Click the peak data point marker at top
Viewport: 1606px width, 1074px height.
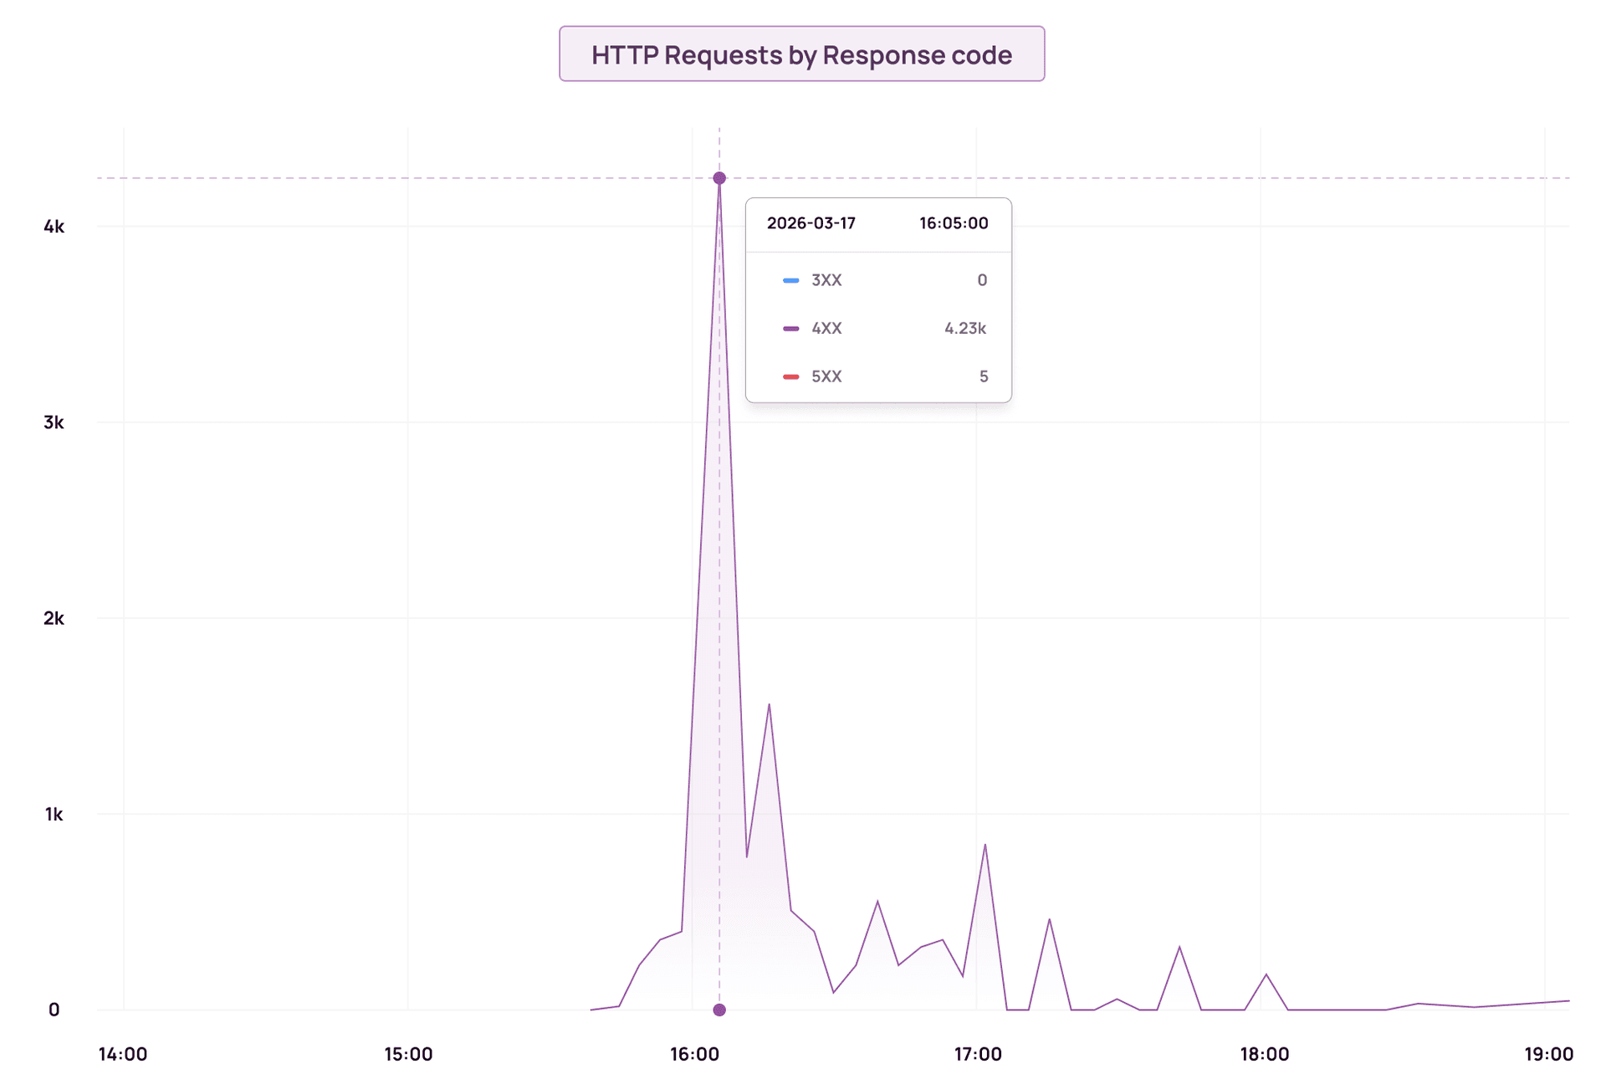(719, 178)
